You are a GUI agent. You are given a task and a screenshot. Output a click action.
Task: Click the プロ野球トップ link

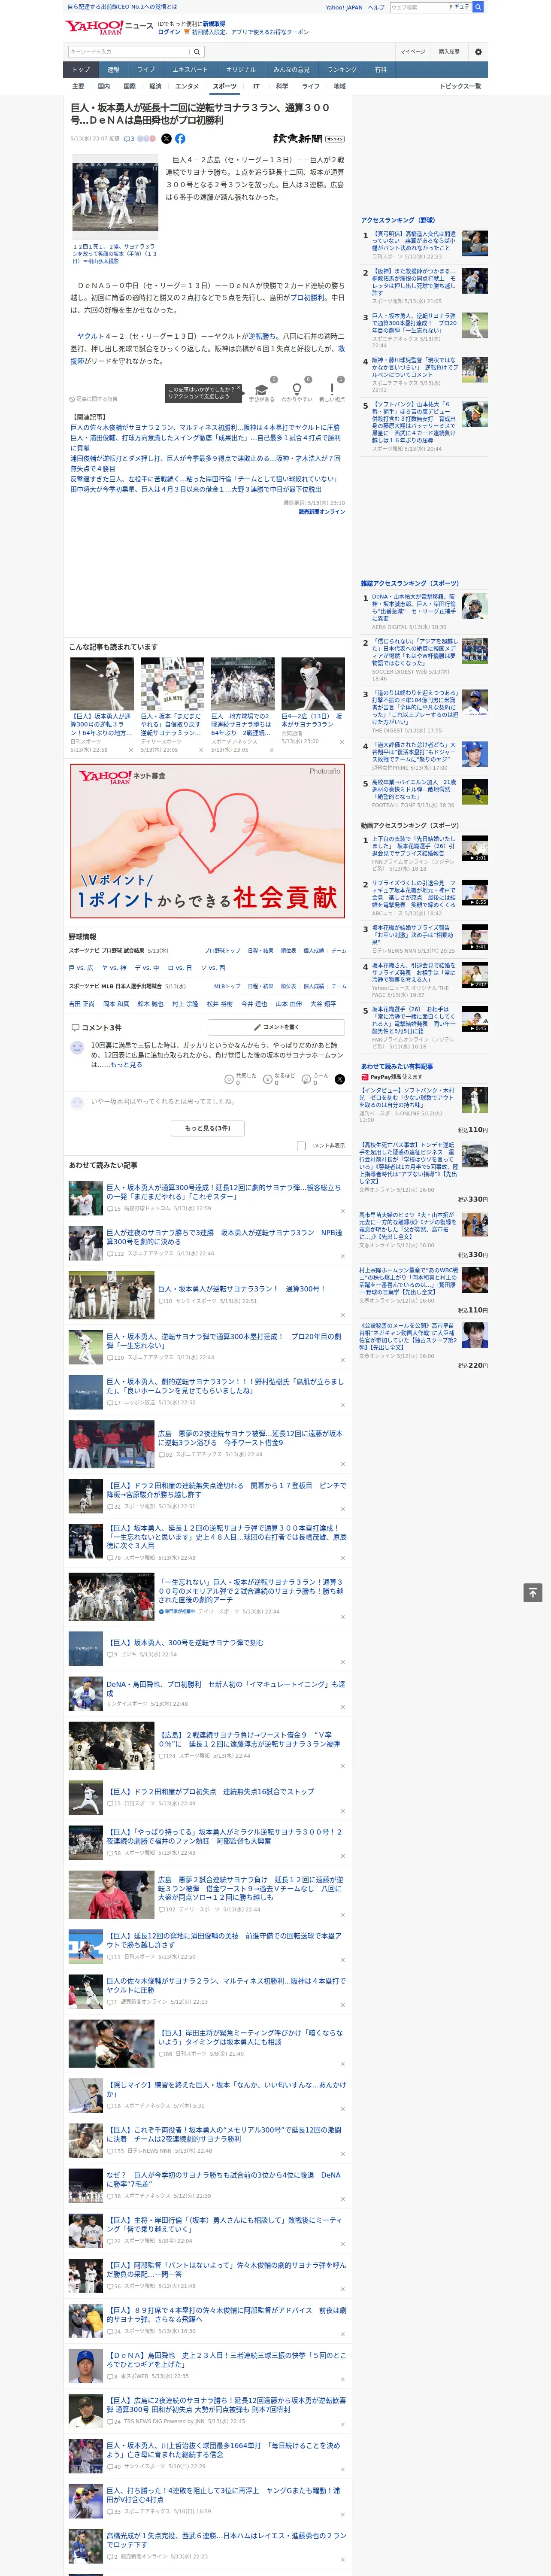click(x=222, y=950)
